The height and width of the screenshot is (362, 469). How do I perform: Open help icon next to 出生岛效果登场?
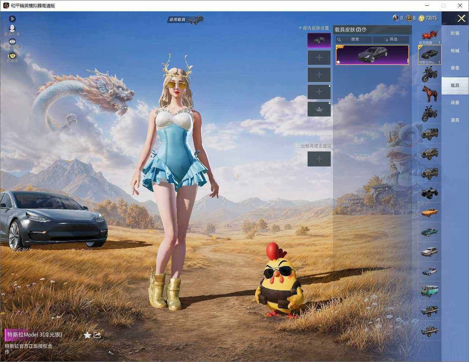pyautogui.click(x=297, y=145)
